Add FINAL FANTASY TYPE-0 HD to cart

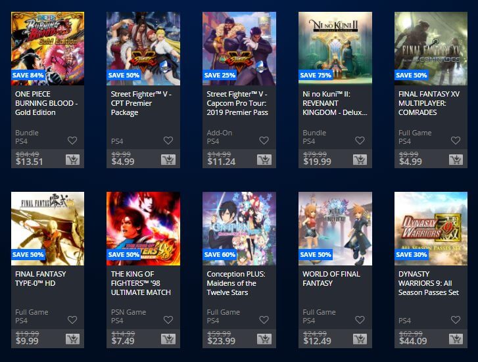click(x=72, y=339)
